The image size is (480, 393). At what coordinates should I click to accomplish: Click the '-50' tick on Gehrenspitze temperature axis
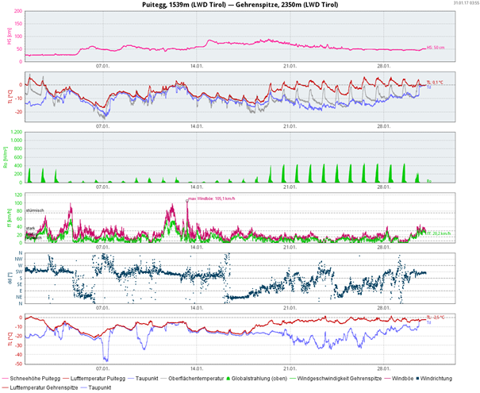point(19,364)
